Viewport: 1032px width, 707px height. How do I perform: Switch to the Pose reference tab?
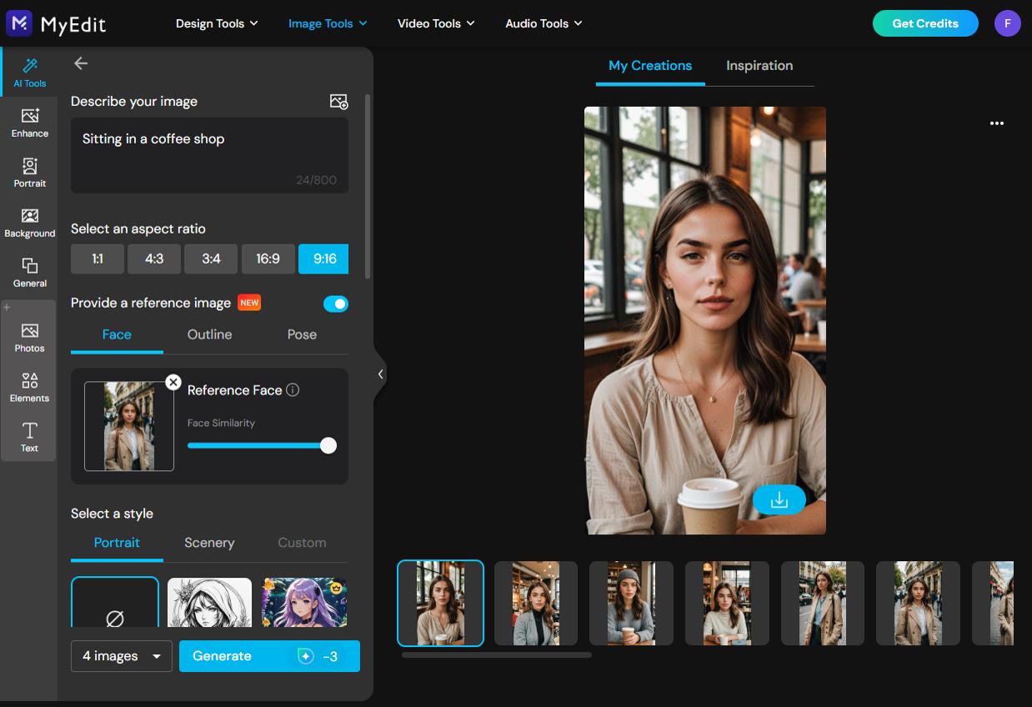point(302,334)
